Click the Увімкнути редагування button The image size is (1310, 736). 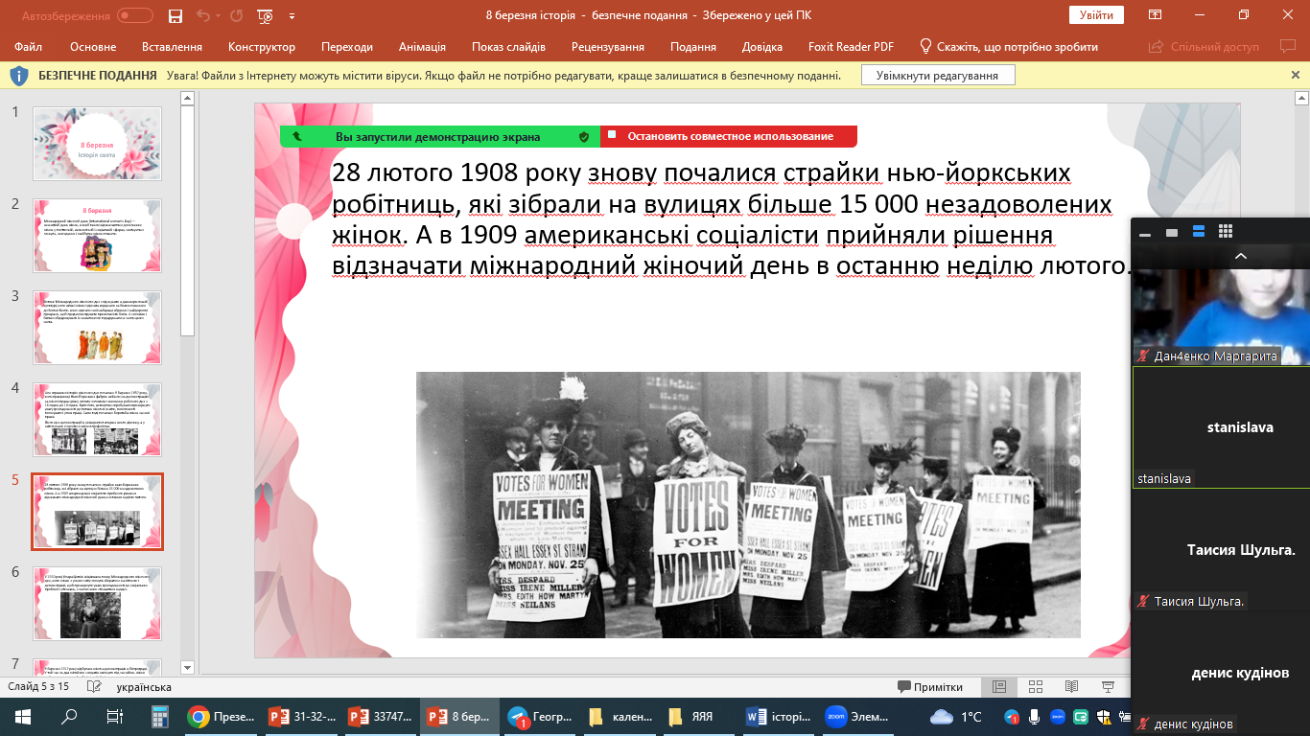938,76
